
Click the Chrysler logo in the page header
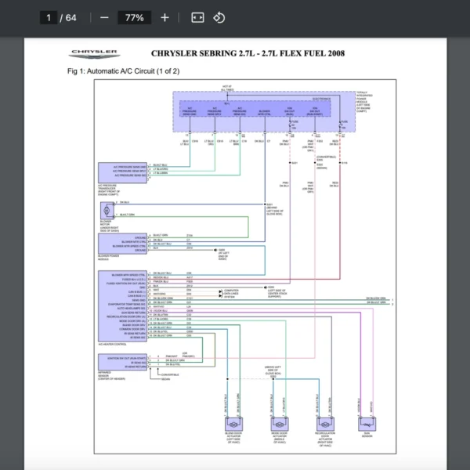coord(94,53)
